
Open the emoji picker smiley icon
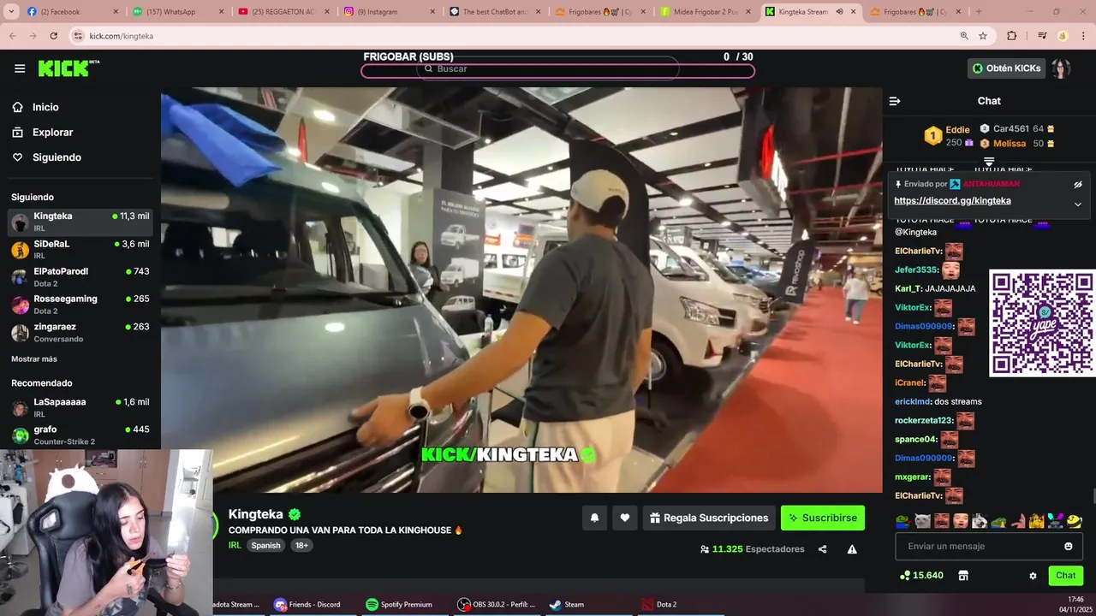tap(1069, 546)
